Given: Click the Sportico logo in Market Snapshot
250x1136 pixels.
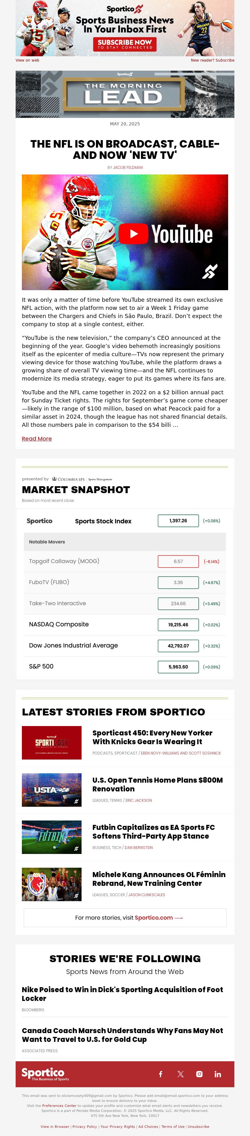Looking at the screenshot, I should tap(39, 521).
